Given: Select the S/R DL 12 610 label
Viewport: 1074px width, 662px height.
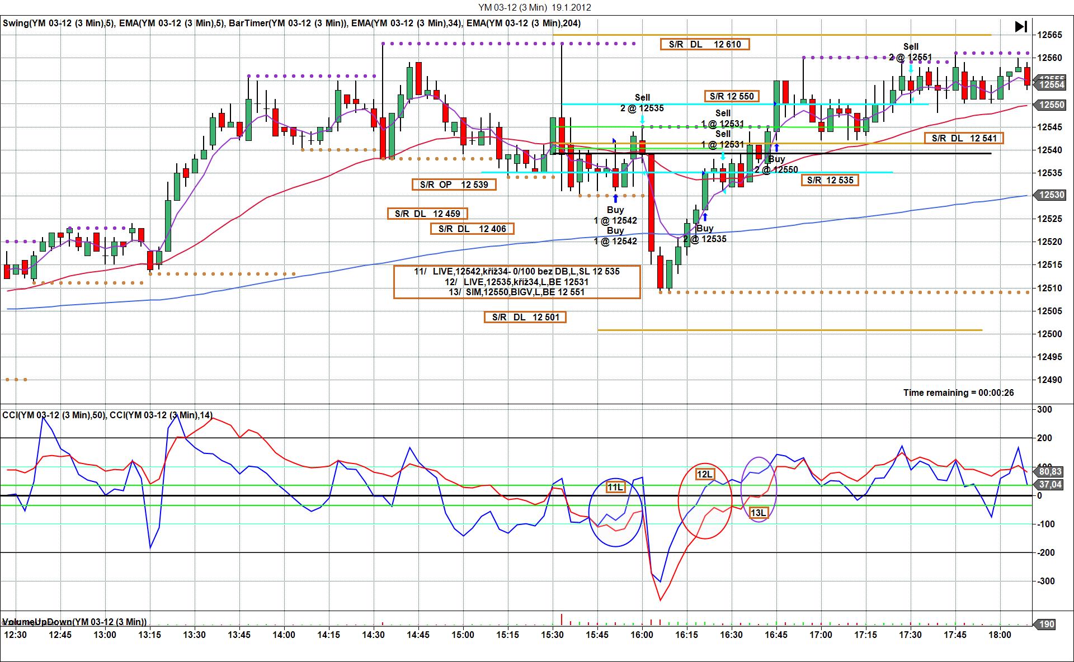Looking at the screenshot, I should click(704, 44).
